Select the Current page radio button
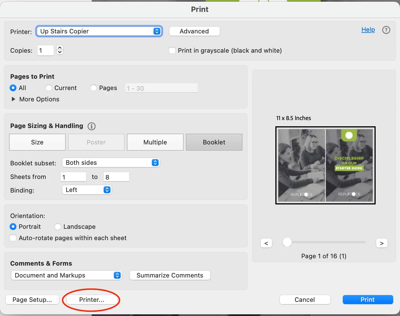The width and height of the screenshot is (400, 316). pos(49,88)
